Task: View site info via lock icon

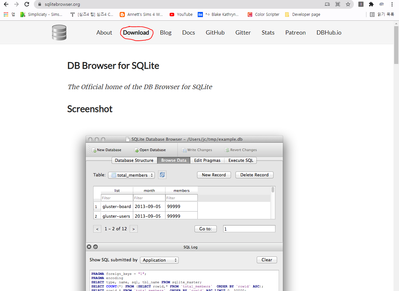Action: click(x=40, y=5)
